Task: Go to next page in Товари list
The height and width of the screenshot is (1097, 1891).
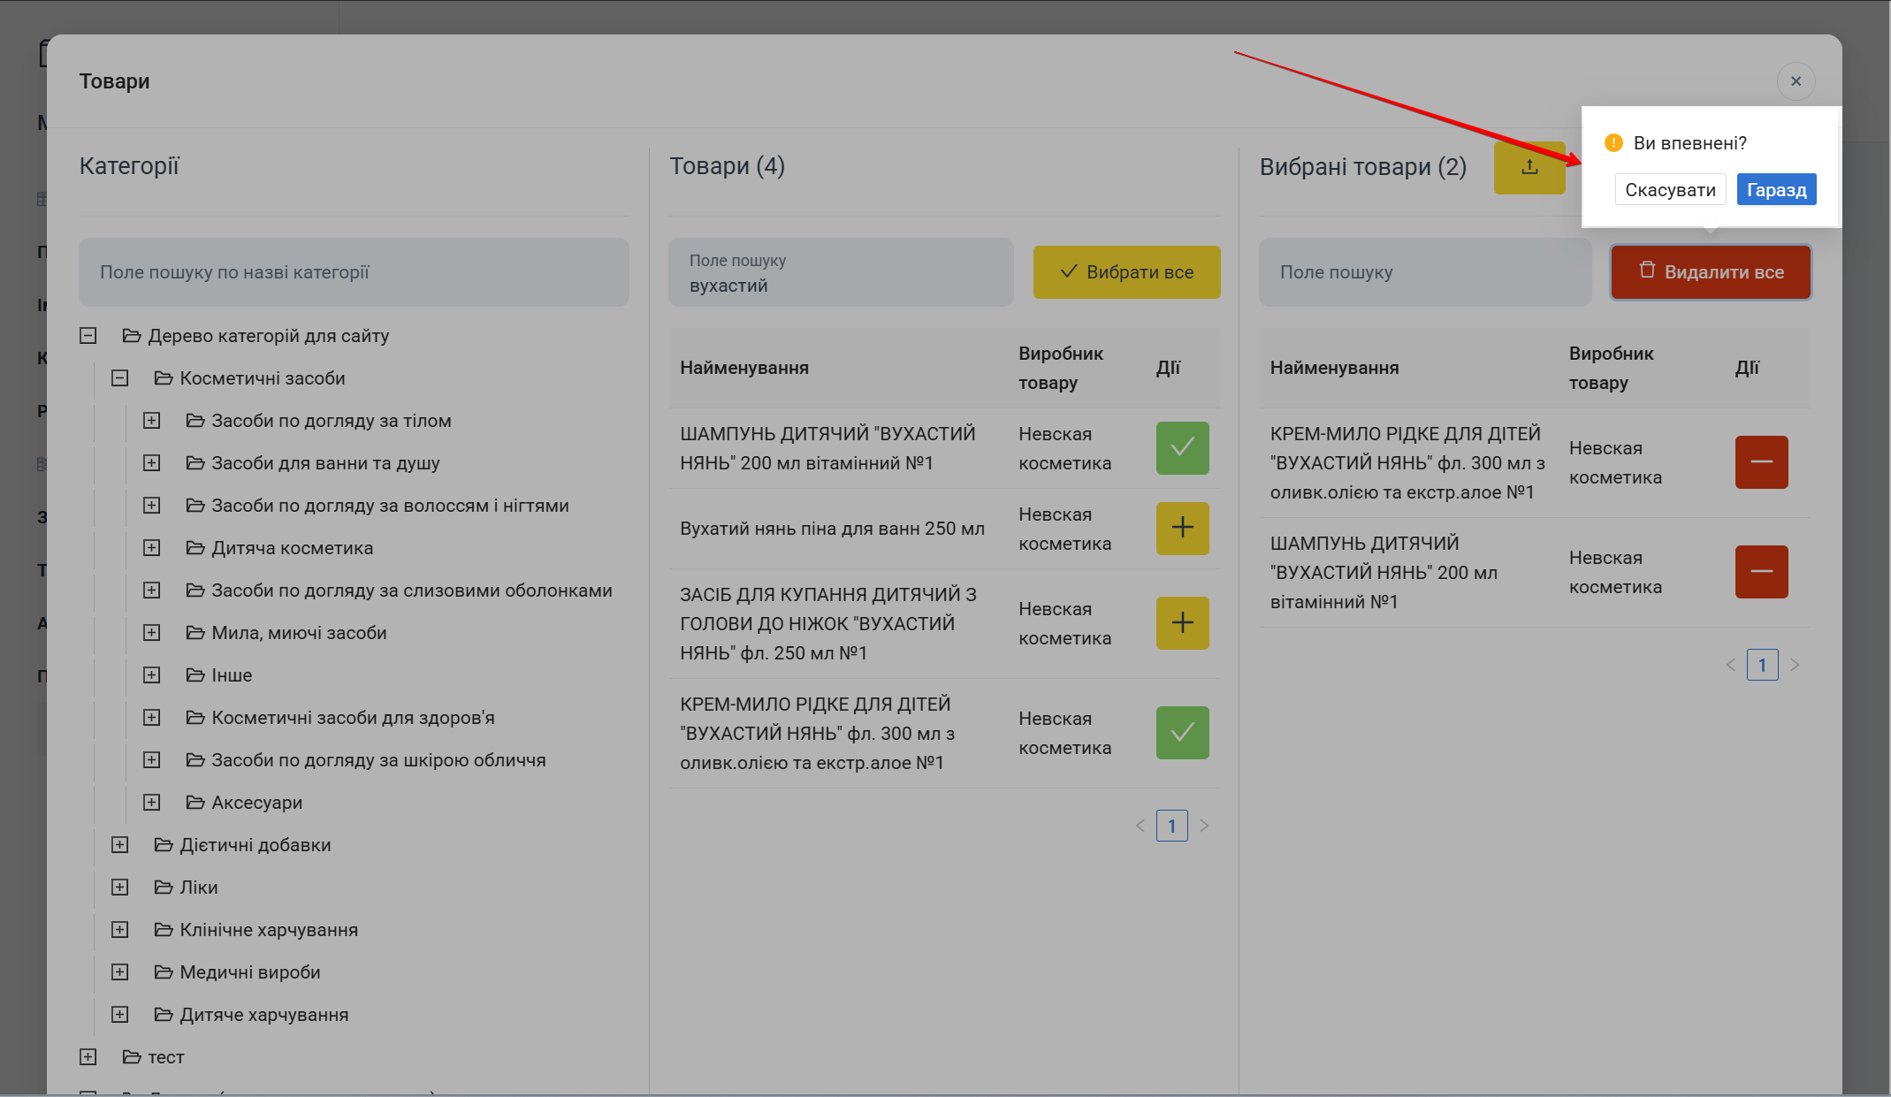Action: (1203, 827)
